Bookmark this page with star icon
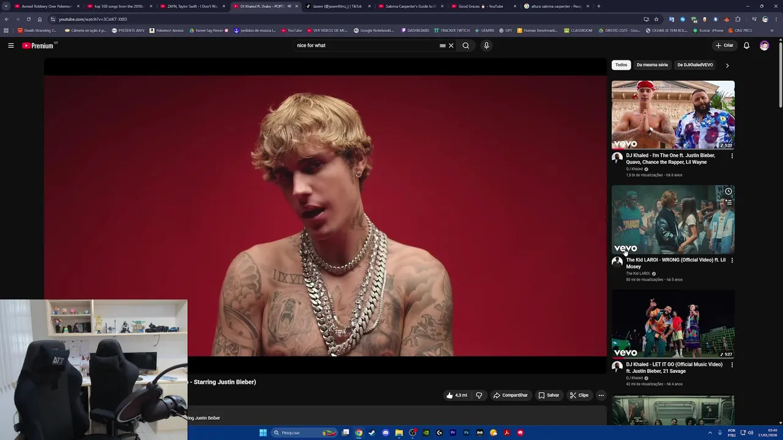Image resolution: width=783 pixels, height=440 pixels. pyautogui.click(x=656, y=19)
